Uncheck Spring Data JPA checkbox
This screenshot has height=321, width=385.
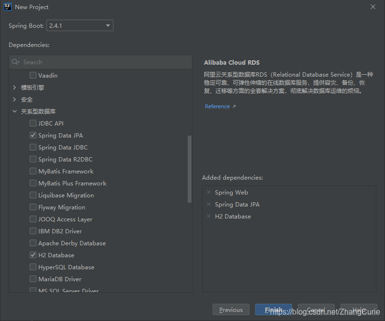pos(33,135)
